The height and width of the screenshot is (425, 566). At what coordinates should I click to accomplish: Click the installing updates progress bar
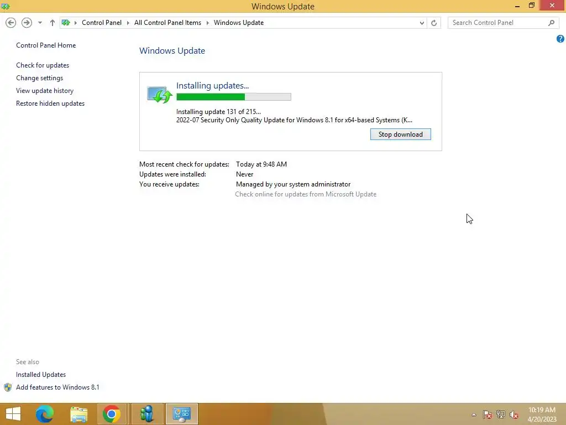(234, 97)
